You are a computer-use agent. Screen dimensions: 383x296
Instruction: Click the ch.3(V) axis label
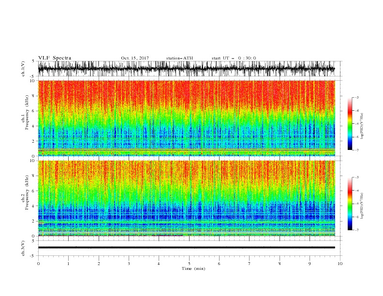pos(23,248)
